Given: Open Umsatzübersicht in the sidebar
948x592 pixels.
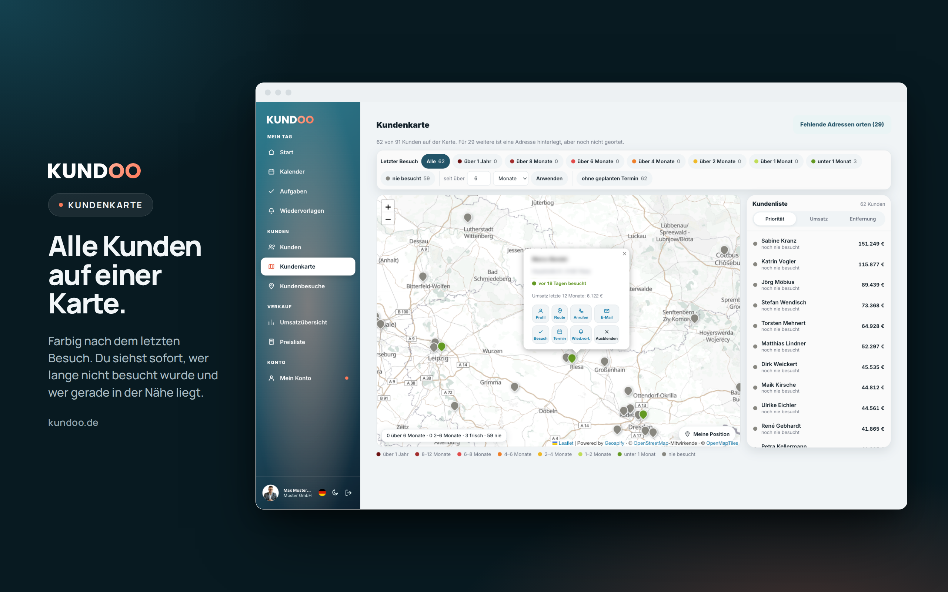Looking at the screenshot, I should pyautogui.click(x=308, y=322).
